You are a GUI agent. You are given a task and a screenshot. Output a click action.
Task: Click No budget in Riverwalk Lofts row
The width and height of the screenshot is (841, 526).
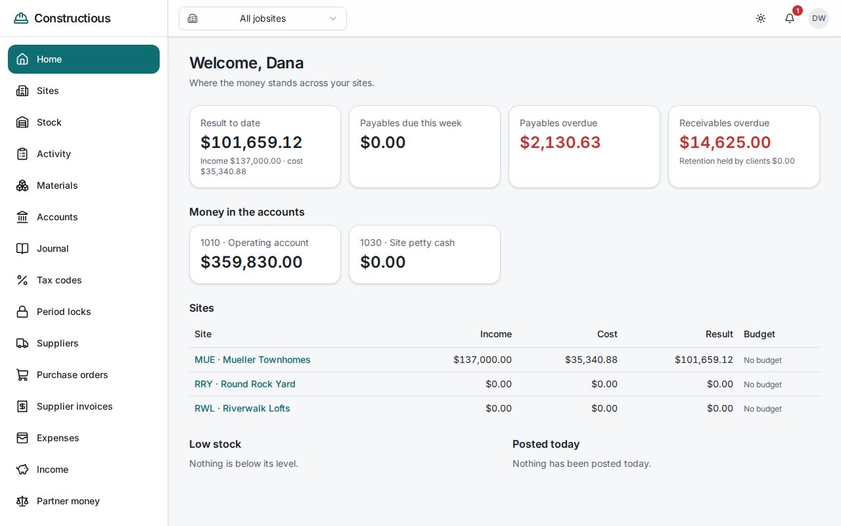tap(763, 409)
